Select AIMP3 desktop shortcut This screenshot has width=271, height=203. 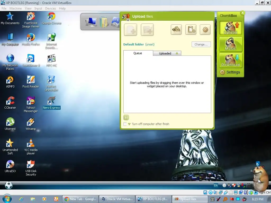click(10, 82)
